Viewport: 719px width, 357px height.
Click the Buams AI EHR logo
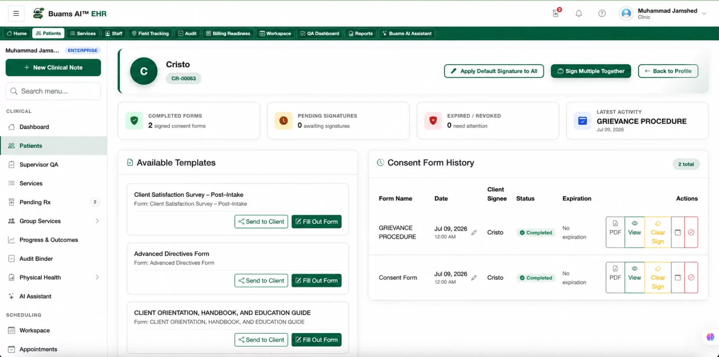coord(70,13)
